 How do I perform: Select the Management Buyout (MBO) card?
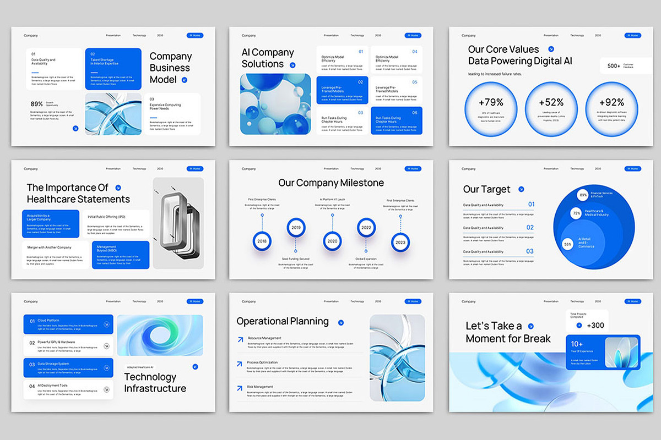coord(121,255)
